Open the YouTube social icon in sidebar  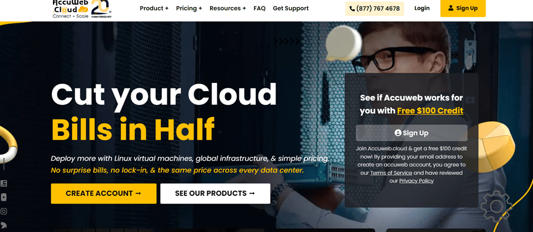4,198
